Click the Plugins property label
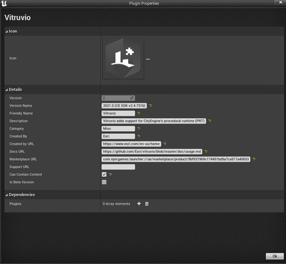The width and height of the screenshot is (286, 264). pyautogui.click(x=15, y=204)
